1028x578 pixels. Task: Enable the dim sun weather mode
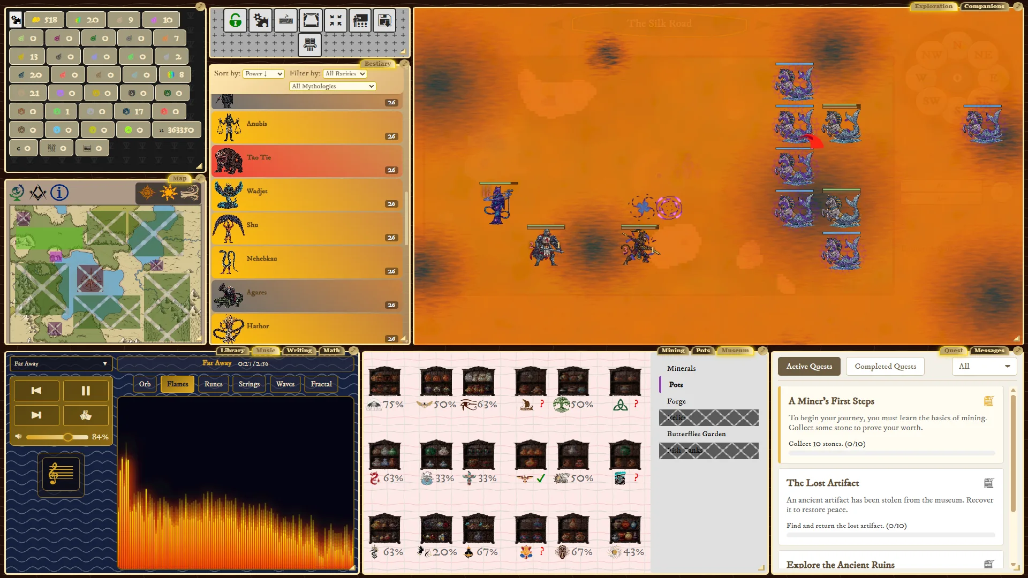point(147,192)
